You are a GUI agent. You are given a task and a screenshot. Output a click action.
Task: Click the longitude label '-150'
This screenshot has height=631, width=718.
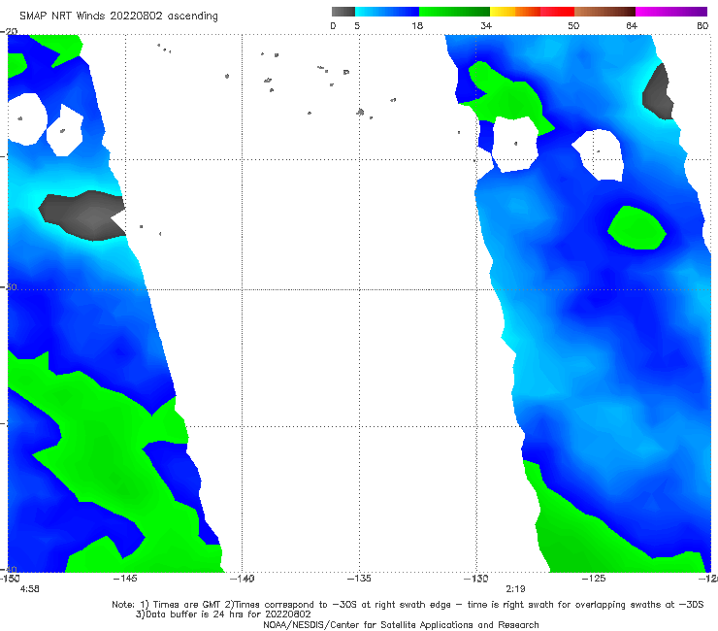pos(10,579)
